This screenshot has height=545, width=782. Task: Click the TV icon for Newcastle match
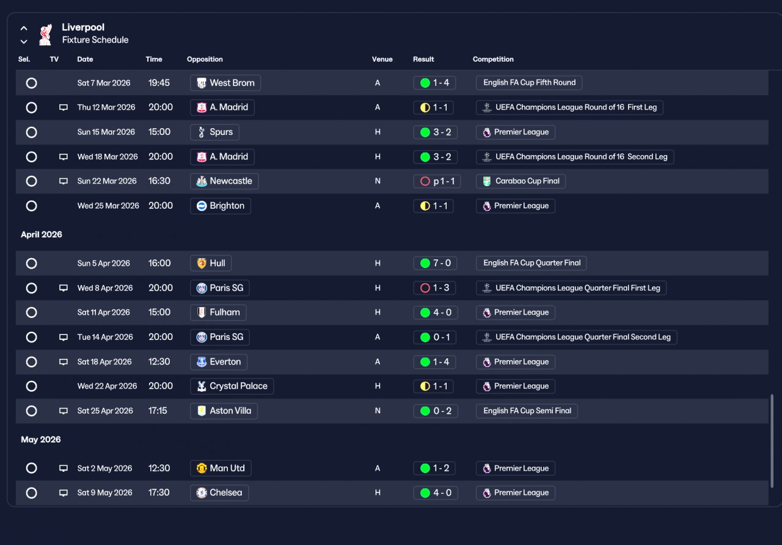64,181
